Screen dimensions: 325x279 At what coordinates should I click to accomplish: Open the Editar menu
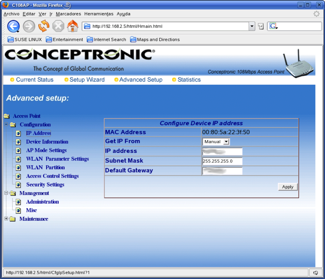[x=29, y=14]
